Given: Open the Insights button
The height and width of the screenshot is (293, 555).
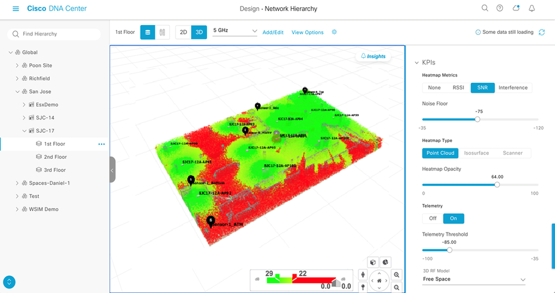Looking at the screenshot, I should click(373, 56).
